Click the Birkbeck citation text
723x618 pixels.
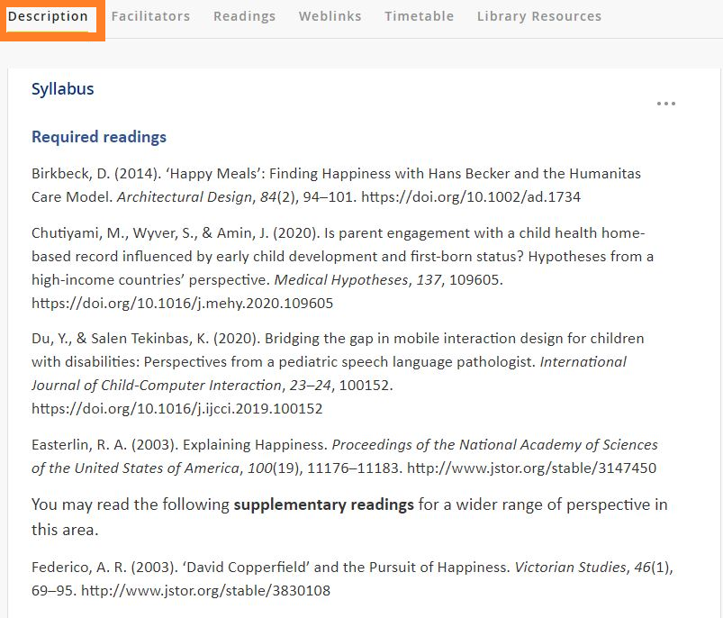point(180,173)
